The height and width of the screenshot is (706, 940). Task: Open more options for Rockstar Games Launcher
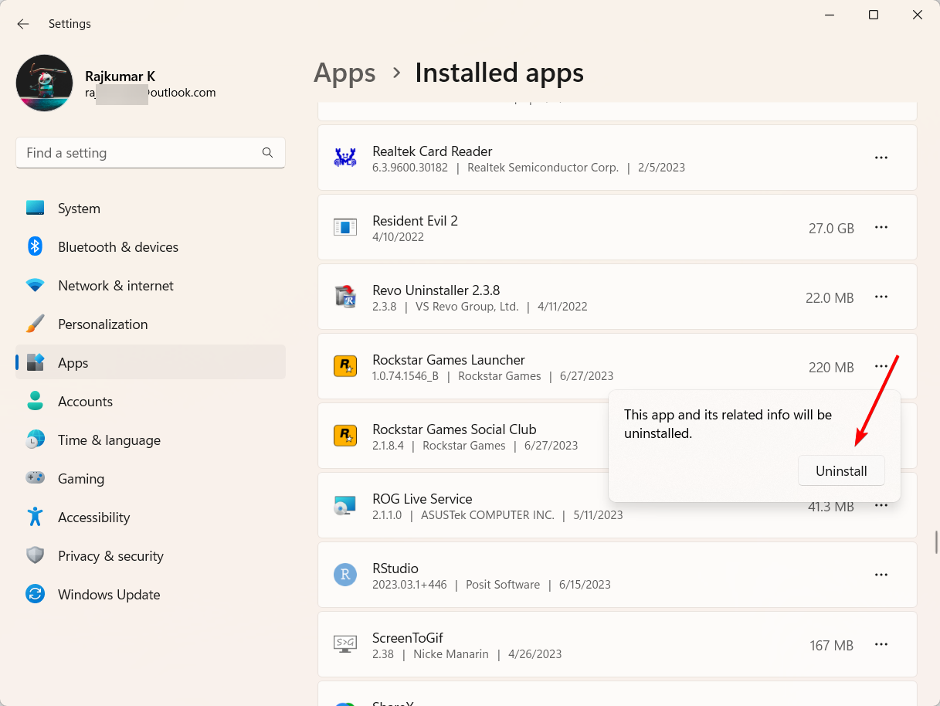click(881, 366)
